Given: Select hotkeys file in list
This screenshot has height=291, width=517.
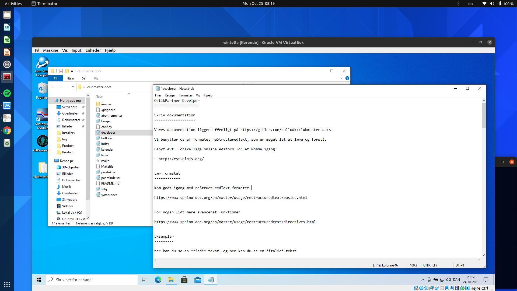Looking at the screenshot, I should click(107, 138).
